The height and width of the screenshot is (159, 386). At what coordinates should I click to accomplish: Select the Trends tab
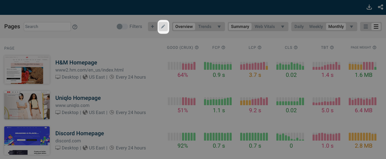[x=205, y=27]
